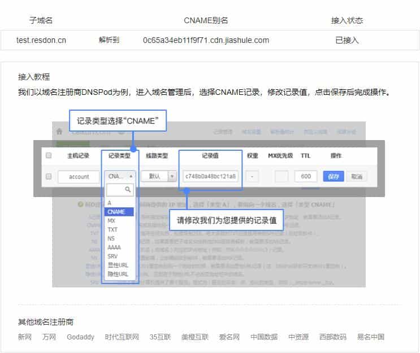This screenshot has width=420, height=353.
Task: Click the 子域名 column header
Action: [41, 20]
